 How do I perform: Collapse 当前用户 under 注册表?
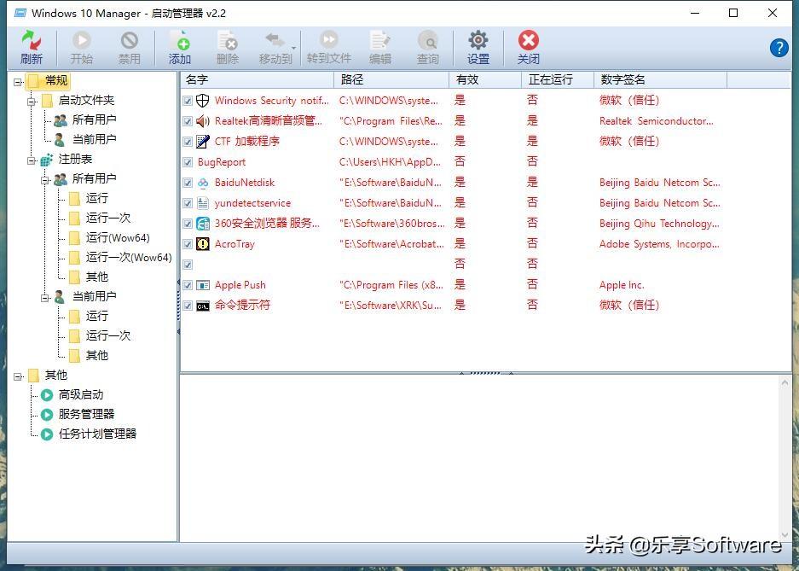(45, 298)
